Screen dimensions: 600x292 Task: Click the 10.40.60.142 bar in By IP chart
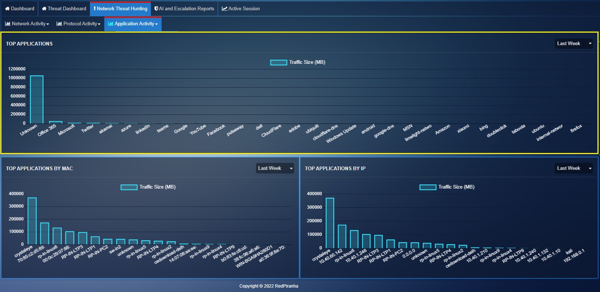(x=342, y=236)
